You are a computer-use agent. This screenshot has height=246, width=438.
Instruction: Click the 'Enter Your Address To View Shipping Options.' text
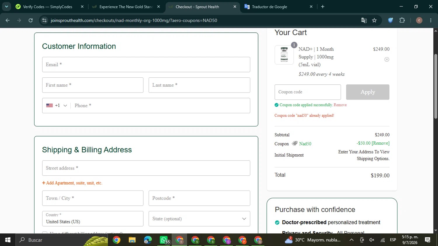coord(364,155)
